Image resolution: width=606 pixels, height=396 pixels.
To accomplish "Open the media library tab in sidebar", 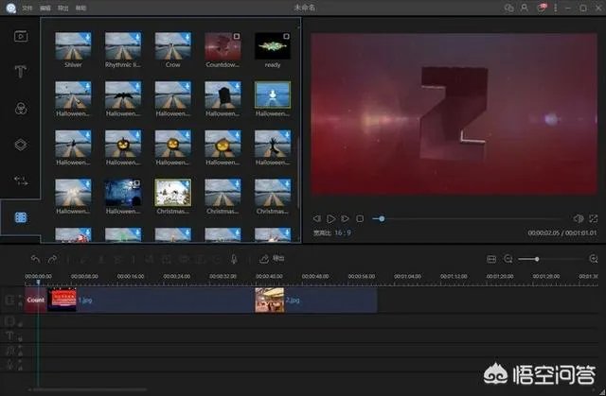I will coord(20,36).
